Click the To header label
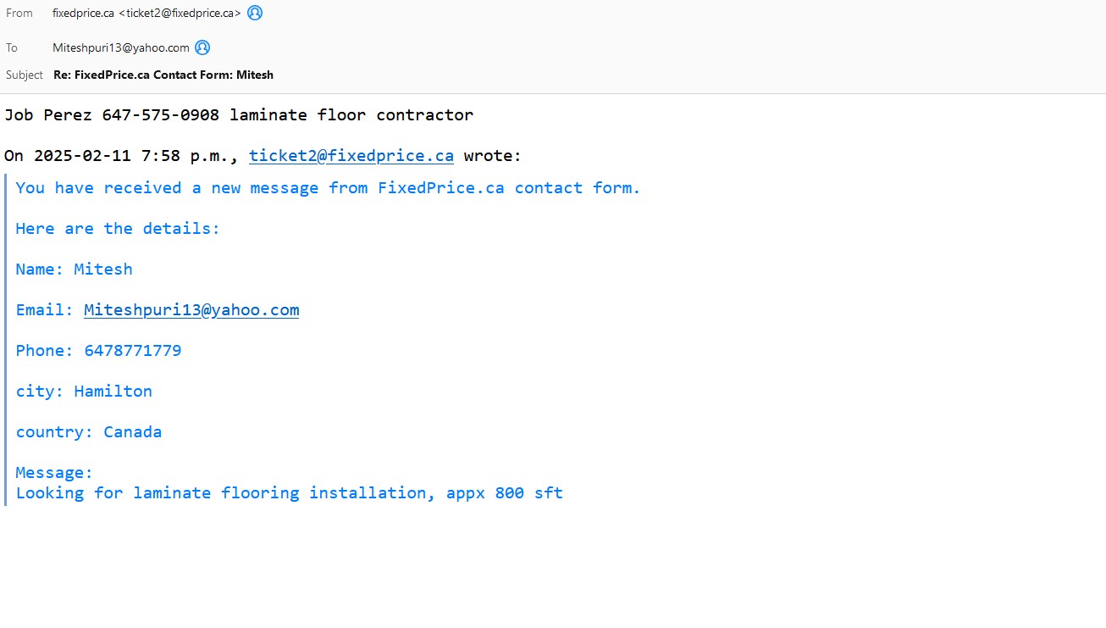The width and height of the screenshot is (1106, 628). (x=12, y=48)
